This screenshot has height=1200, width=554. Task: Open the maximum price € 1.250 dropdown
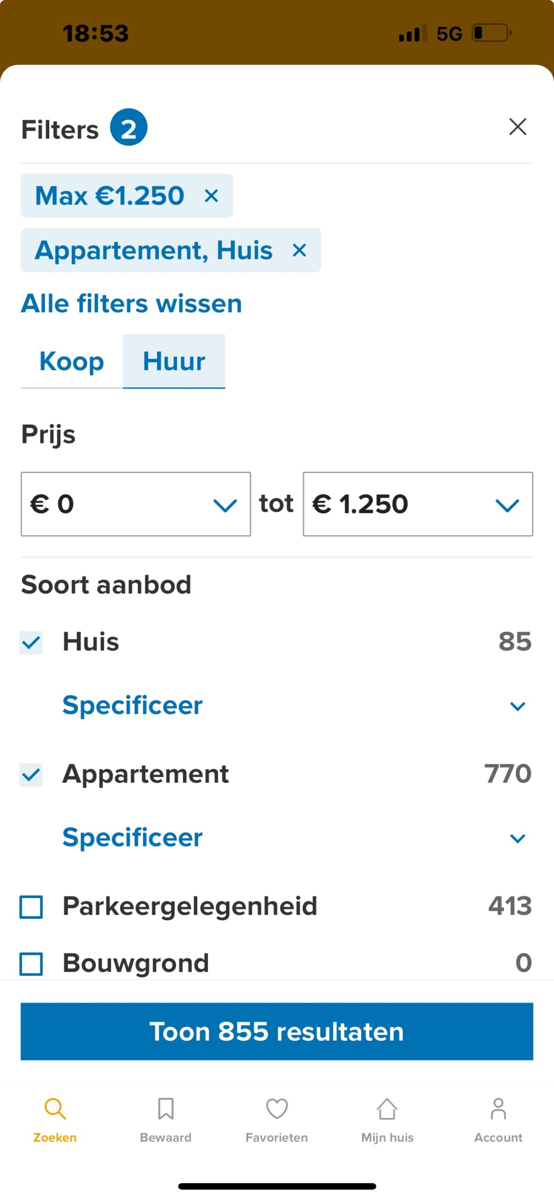point(418,504)
